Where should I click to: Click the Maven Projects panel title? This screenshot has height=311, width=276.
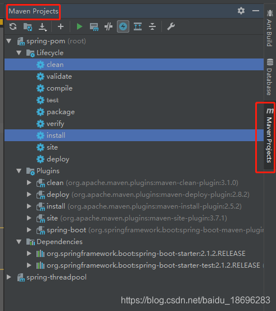pyautogui.click(x=34, y=11)
